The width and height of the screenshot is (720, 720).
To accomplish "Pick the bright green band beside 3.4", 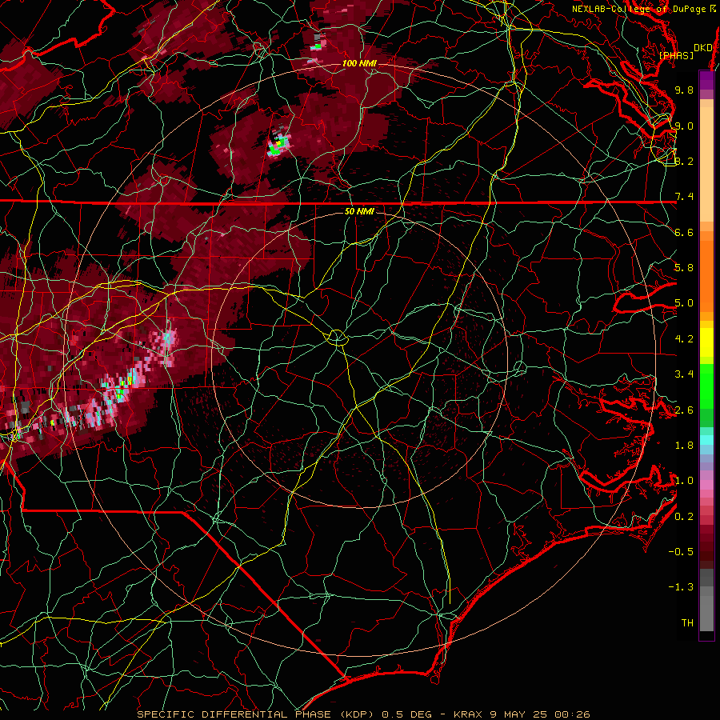I will [706, 386].
